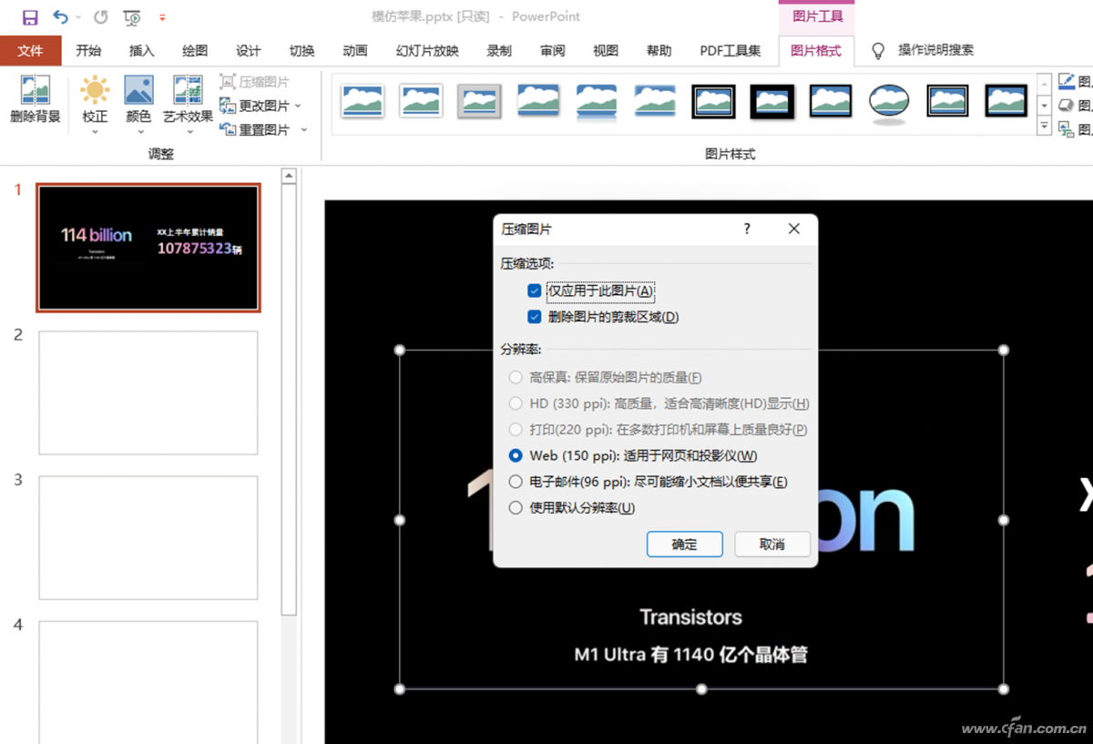
Task: Select the 电子邮件(96 ppi) resolution option
Action: tap(516, 482)
